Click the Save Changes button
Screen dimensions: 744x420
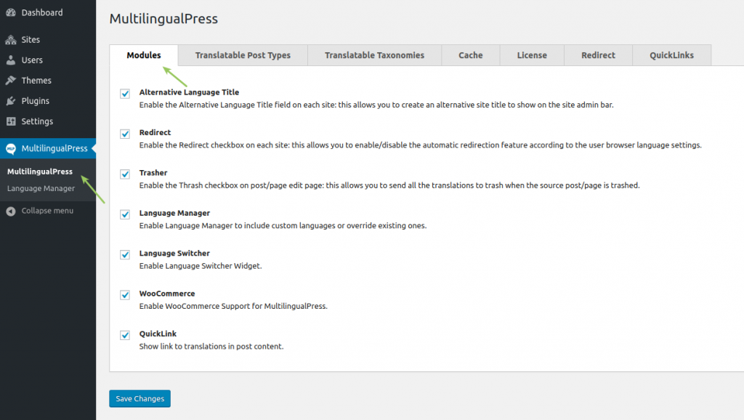coord(140,399)
